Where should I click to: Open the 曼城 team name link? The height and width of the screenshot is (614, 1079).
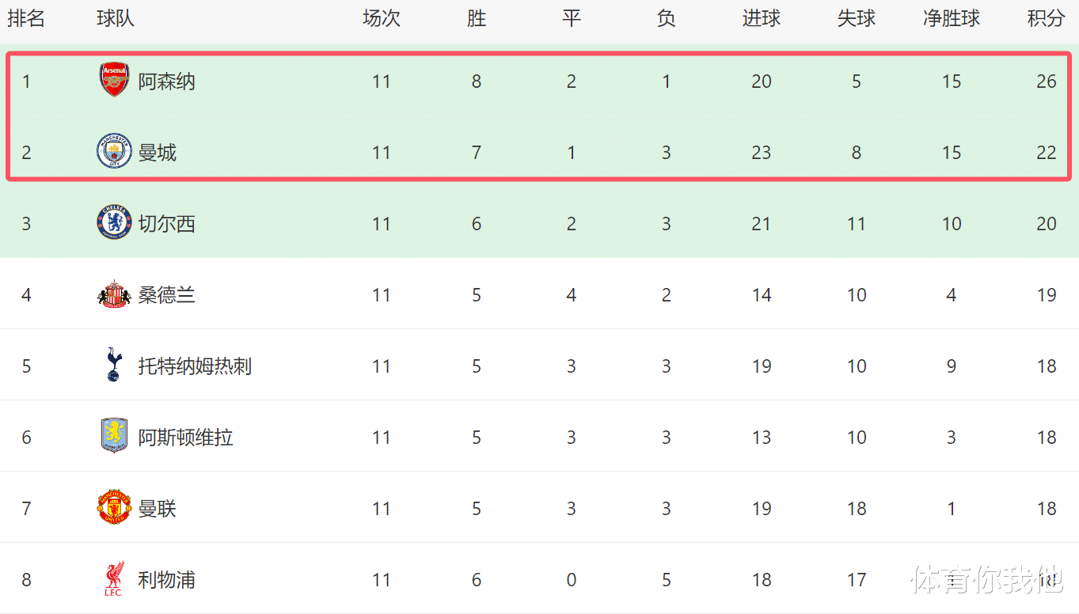(157, 153)
